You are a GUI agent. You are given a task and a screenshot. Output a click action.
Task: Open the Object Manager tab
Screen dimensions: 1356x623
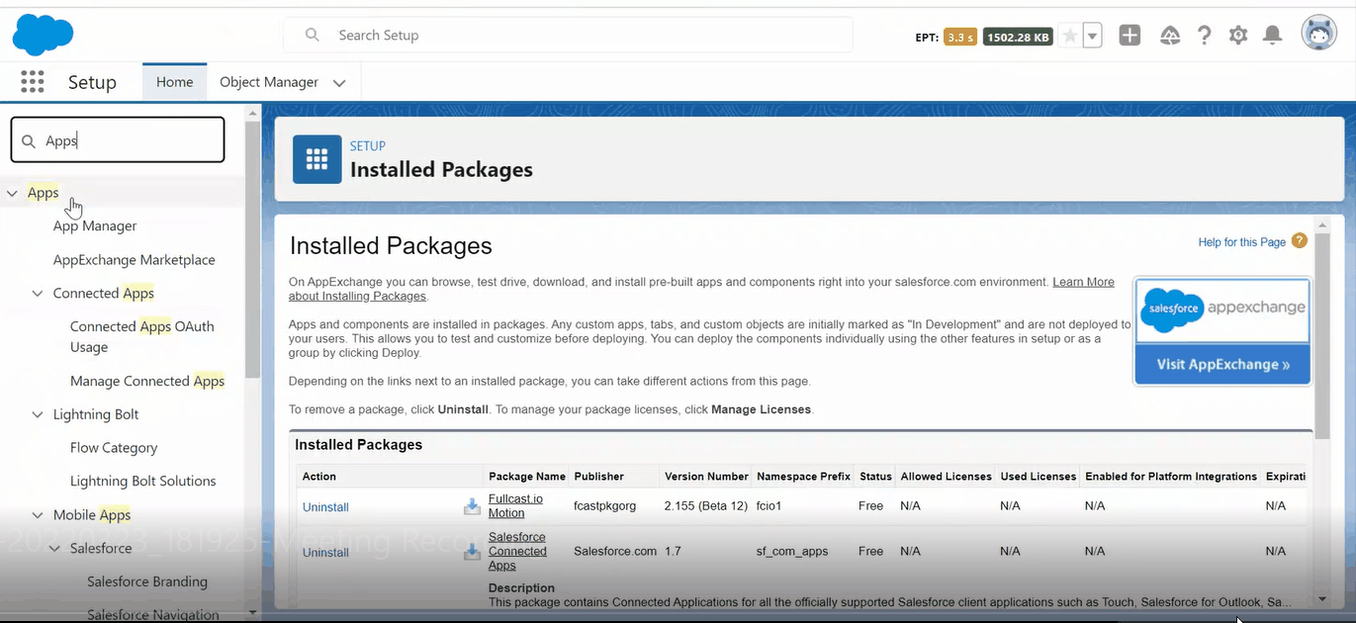pos(269,82)
